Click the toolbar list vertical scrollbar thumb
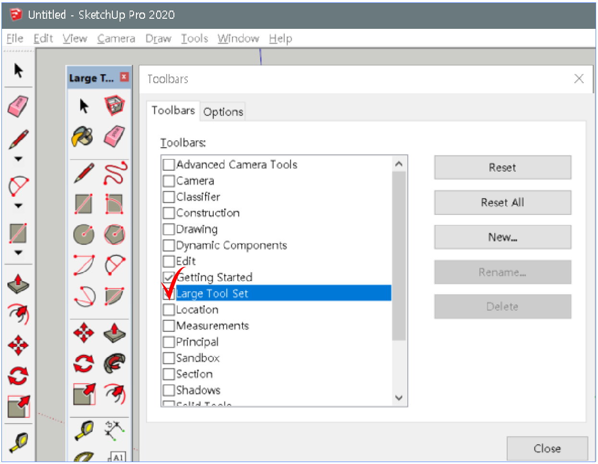 pos(399,256)
